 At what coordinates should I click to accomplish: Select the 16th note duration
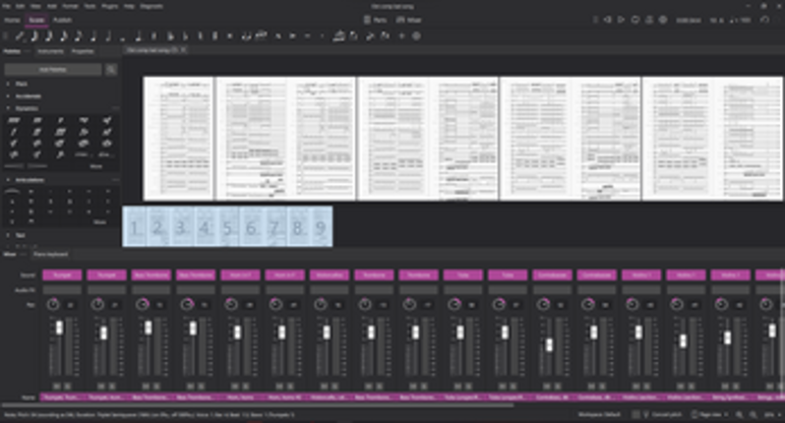[64, 36]
